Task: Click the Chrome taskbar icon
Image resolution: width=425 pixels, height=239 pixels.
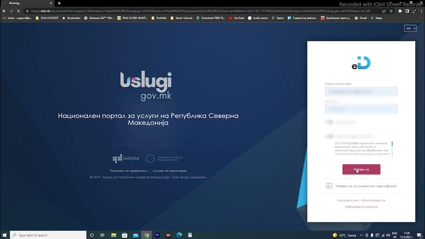Action: coord(146,235)
